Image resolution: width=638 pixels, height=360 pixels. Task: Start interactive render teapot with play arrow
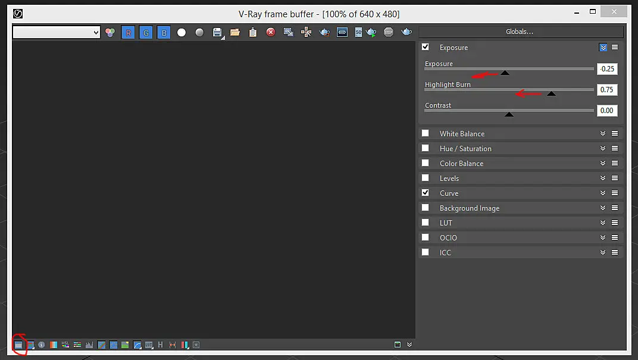371,33
